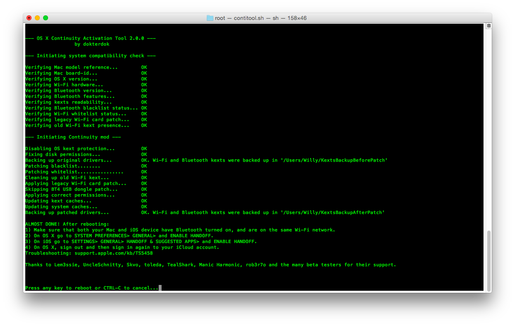Screen dimensions: 515x326
Task: Click the red close window button
Action: click(x=29, y=18)
